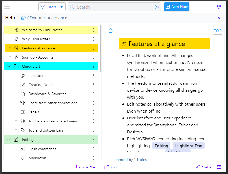Close the Help panel

[x=219, y=18]
